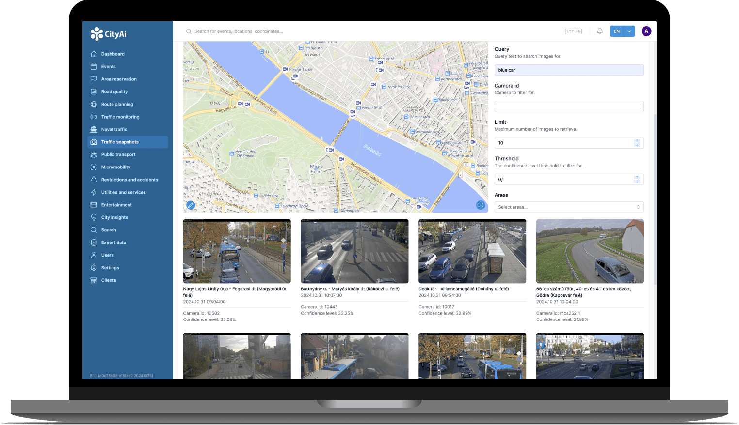Screen dimensions: 739x425
Task: Click Confidence level: 31.88% text
Action: (562, 319)
